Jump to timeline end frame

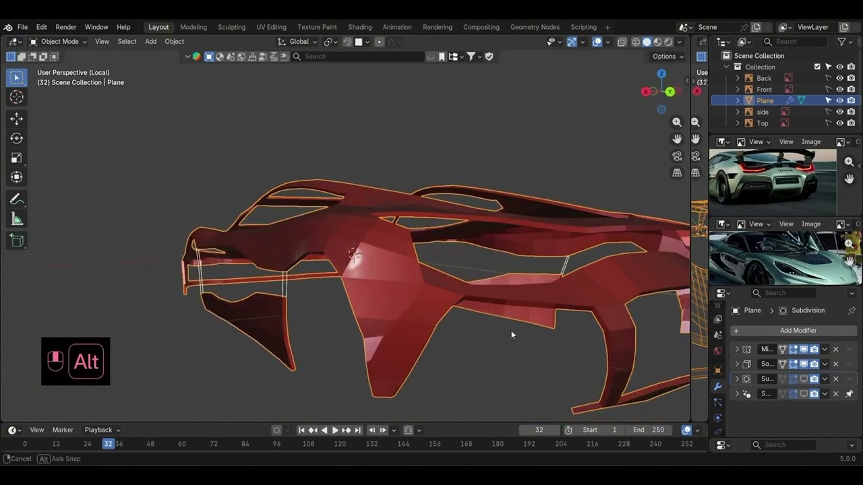[x=357, y=430]
